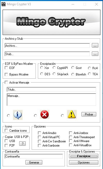This screenshot has height=169, width=103.
Task: Select the CryptAPI encryption option
Action: (54, 68)
